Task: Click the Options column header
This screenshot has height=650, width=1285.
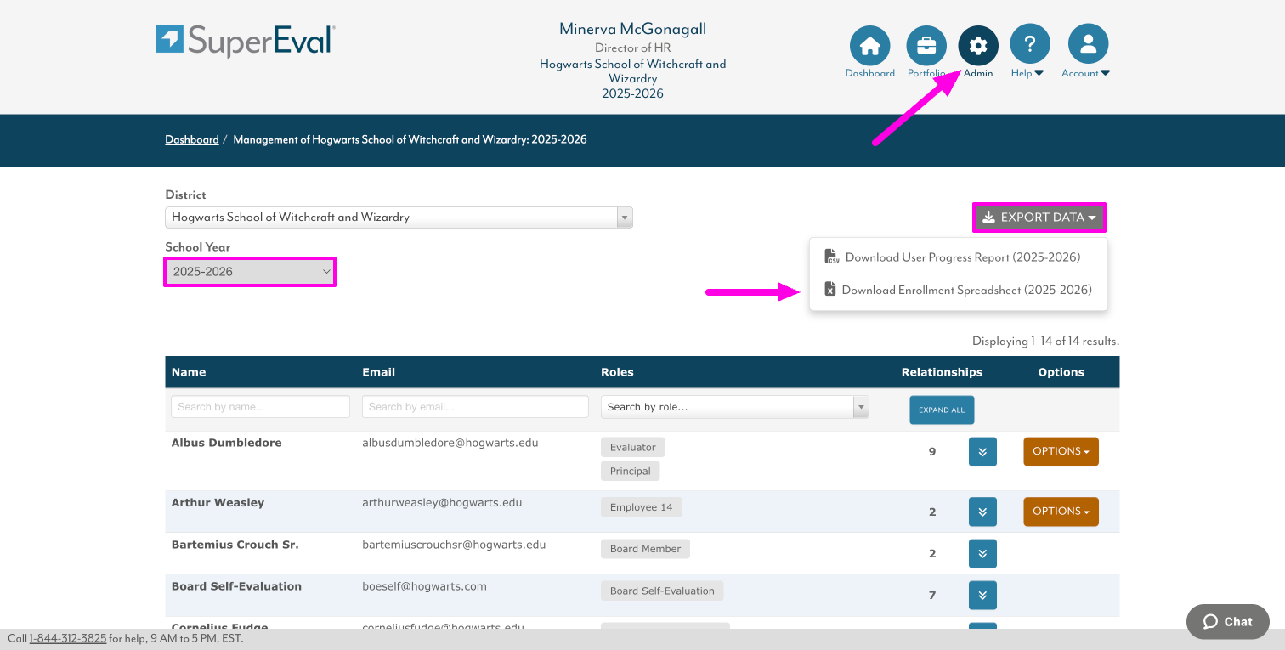Action: (x=1061, y=372)
